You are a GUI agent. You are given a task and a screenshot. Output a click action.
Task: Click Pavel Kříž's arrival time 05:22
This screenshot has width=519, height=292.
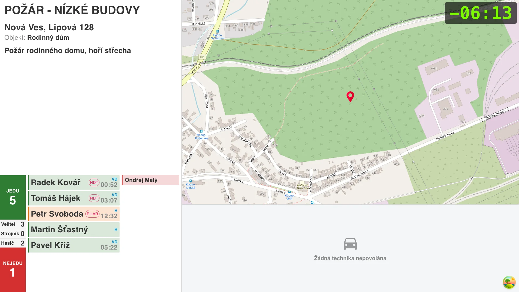pos(109,247)
